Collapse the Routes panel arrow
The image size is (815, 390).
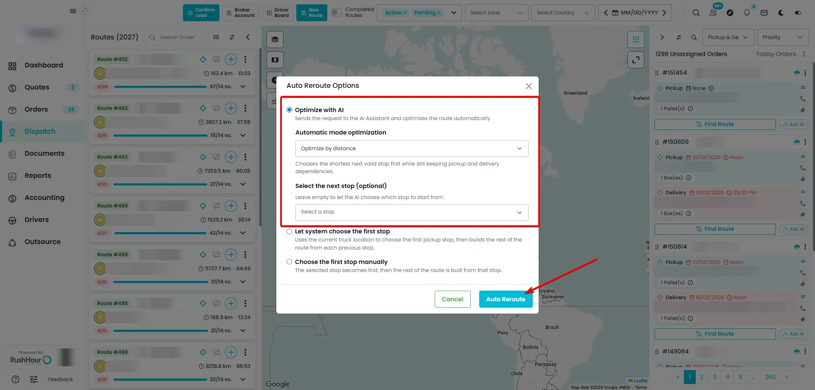(248, 37)
